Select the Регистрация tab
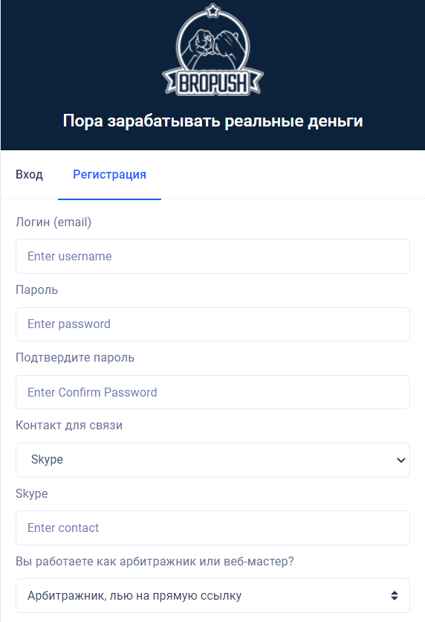 110,175
